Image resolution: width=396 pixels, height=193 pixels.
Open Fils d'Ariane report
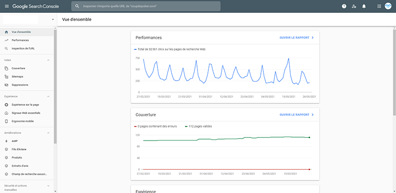(27, 149)
